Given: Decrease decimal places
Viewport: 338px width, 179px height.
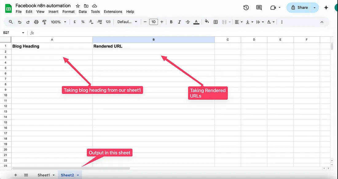Looking at the screenshot, I should [91, 22].
